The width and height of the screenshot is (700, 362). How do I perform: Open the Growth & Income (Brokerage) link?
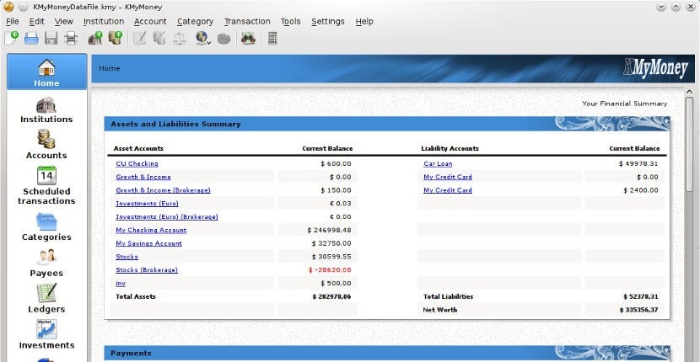[163, 190]
